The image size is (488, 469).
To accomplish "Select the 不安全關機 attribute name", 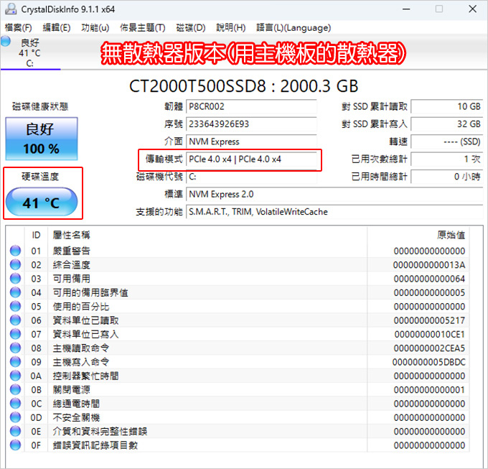I will click(x=76, y=417).
